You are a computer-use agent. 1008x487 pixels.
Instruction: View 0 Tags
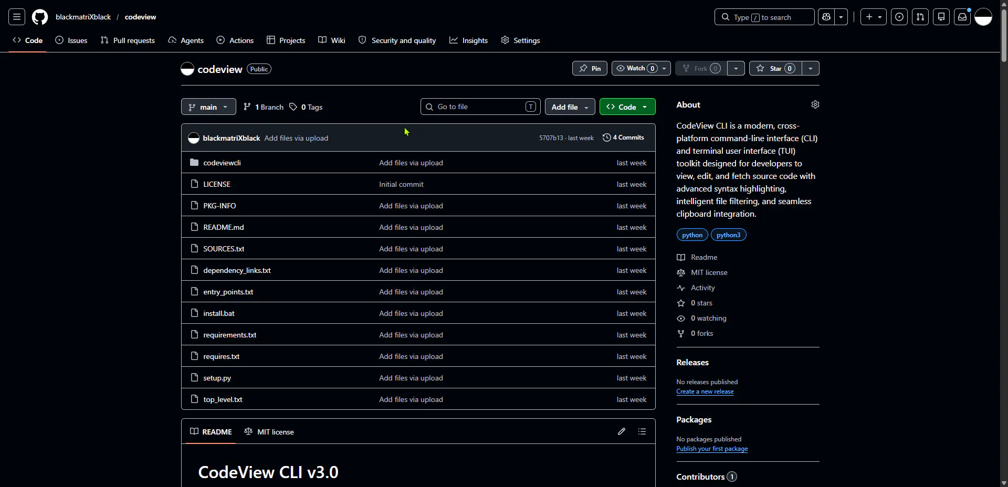pyautogui.click(x=306, y=107)
